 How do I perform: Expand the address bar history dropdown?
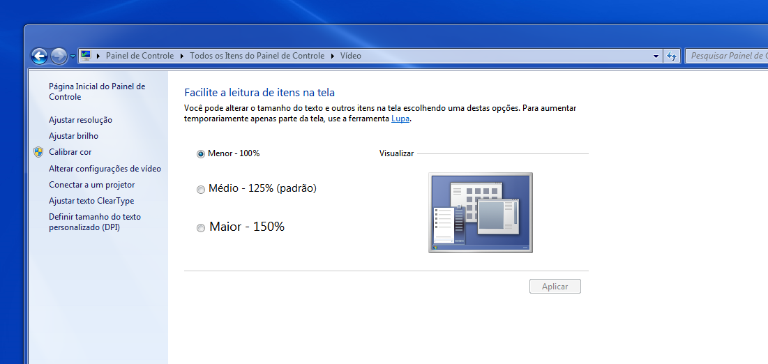[656, 56]
